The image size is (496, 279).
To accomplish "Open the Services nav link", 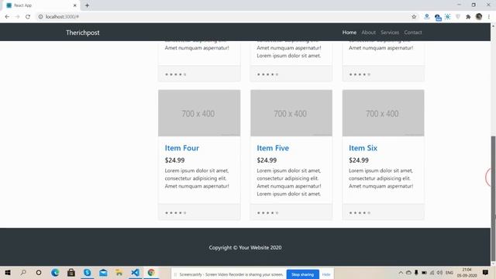I will point(390,33).
